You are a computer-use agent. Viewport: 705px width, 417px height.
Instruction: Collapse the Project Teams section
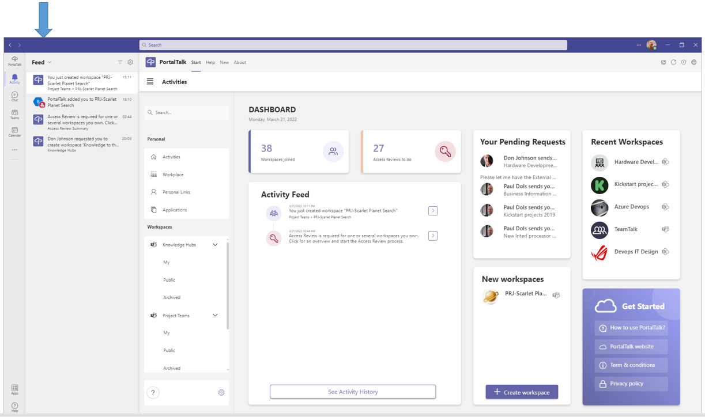tap(215, 316)
